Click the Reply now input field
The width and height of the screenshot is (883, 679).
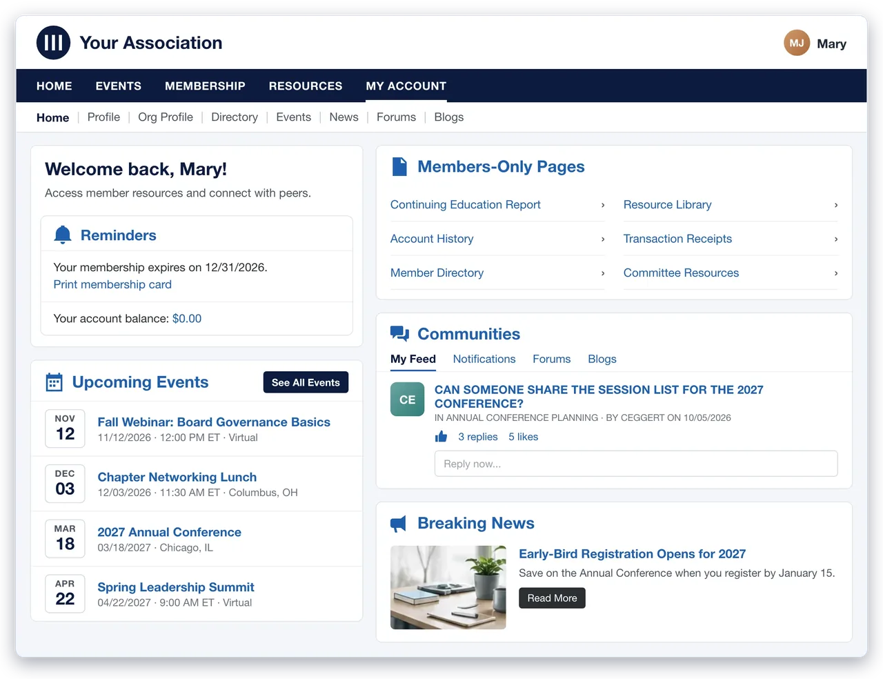click(636, 464)
